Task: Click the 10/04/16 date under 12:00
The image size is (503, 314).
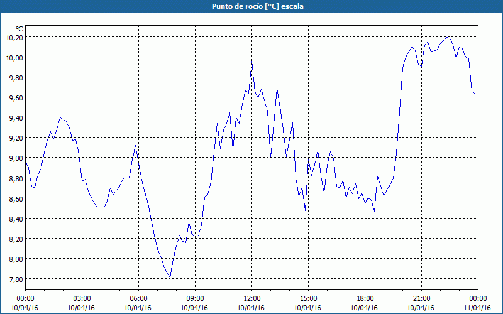Action: pyautogui.click(x=251, y=308)
